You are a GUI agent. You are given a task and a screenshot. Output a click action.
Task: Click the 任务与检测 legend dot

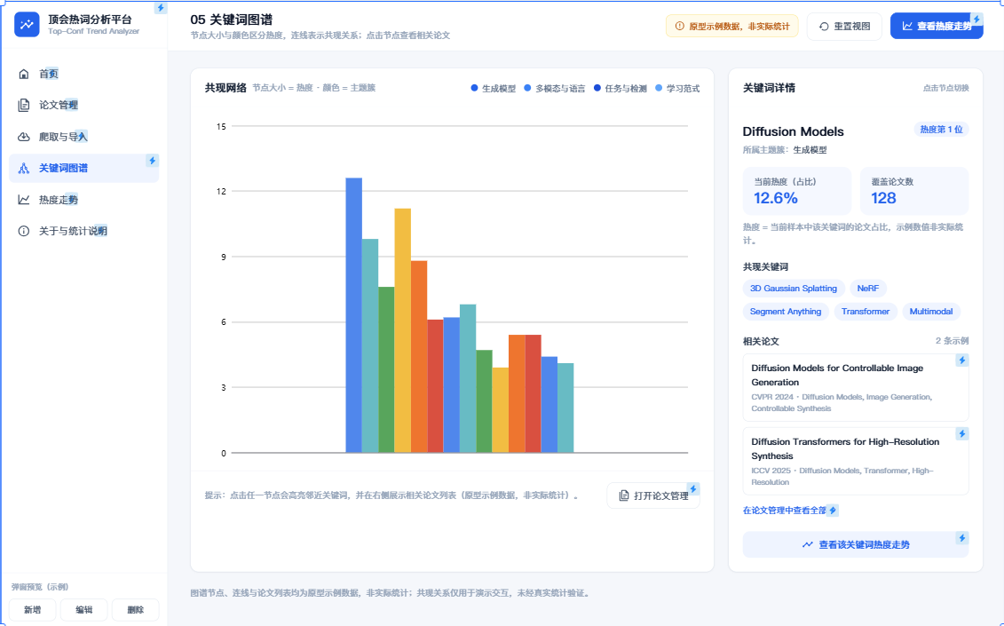(597, 89)
